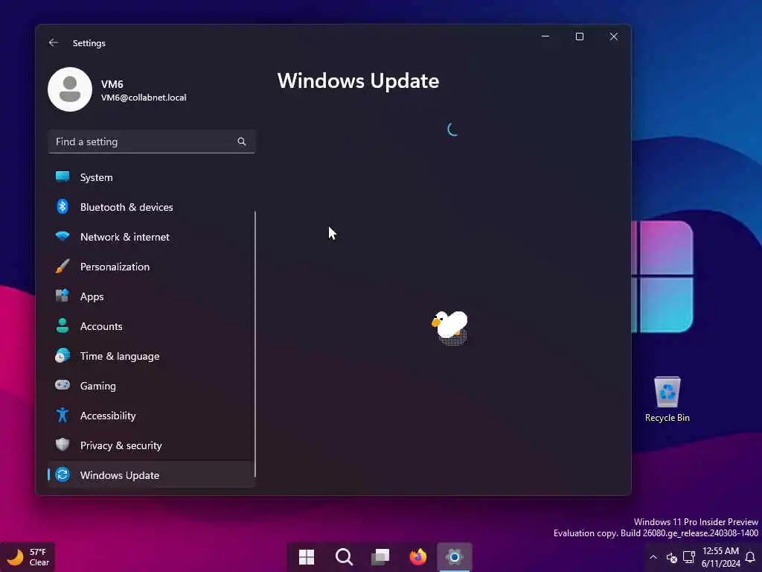Click the muted volume tray icon

point(672,557)
